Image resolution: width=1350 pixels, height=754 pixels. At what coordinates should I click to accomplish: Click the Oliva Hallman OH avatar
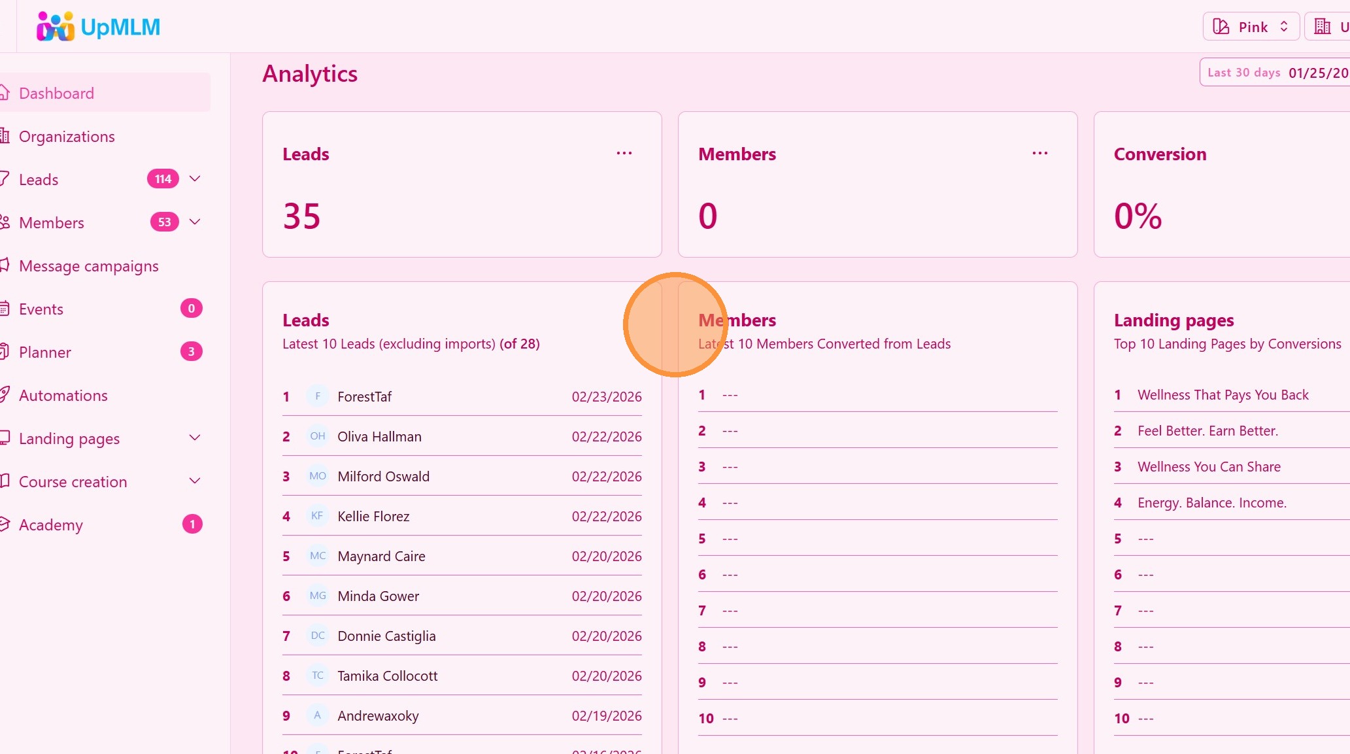pyautogui.click(x=318, y=436)
